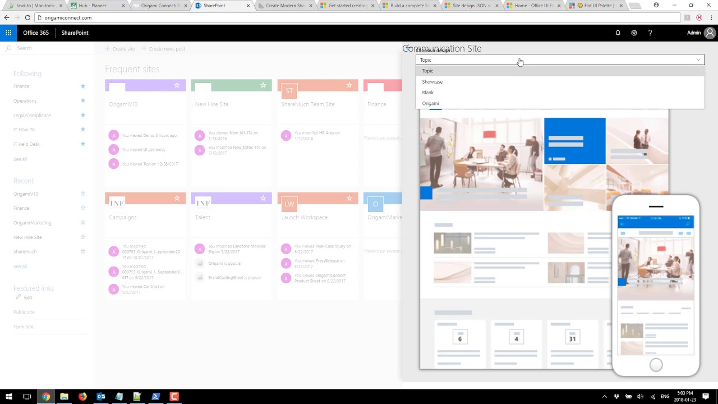Toggle follow star on Legal/Compliance
The width and height of the screenshot is (718, 404).
point(83,115)
